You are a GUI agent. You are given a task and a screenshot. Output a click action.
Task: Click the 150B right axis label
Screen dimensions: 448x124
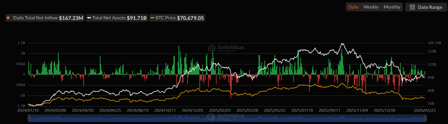coord(432,52)
